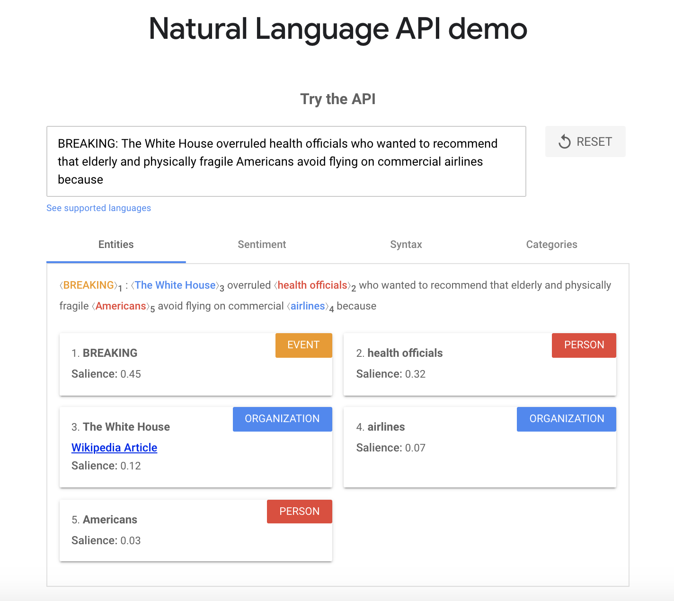This screenshot has width=674, height=601.
Task: Click the Salience: 0.45 value
Action: (x=106, y=374)
